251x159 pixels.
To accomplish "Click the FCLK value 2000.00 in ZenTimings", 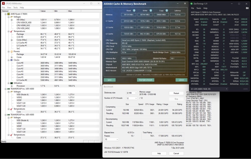I will (x=244, y=22).
